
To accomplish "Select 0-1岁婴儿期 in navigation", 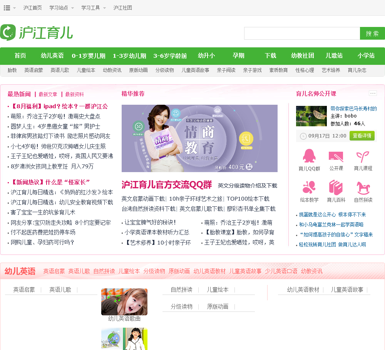I will [x=89, y=56].
